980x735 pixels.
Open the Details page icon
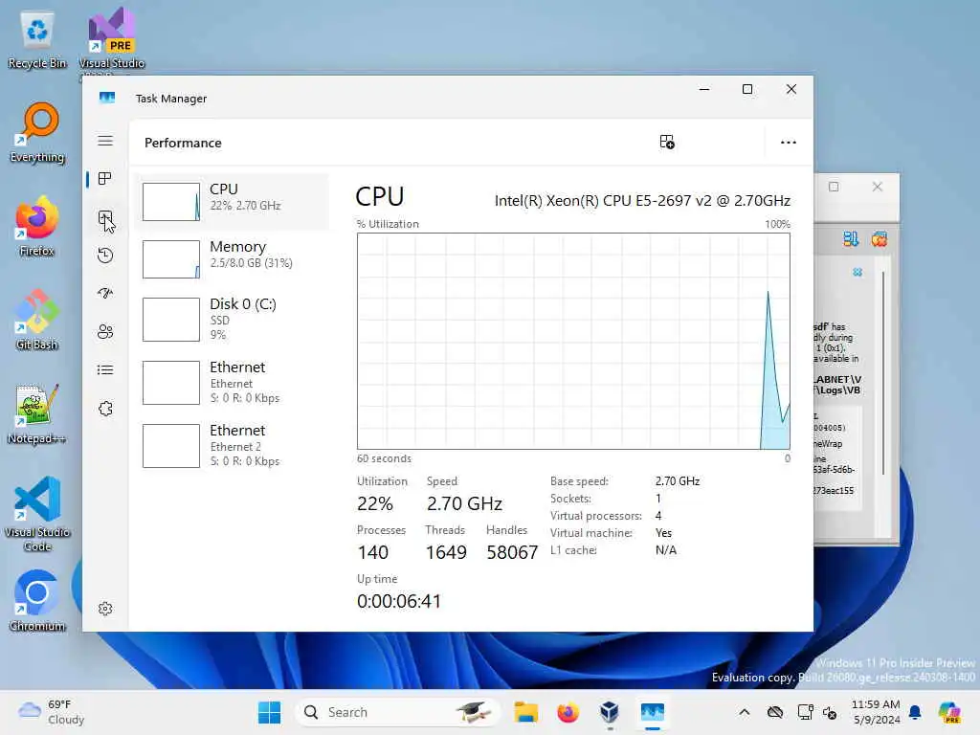(x=105, y=370)
